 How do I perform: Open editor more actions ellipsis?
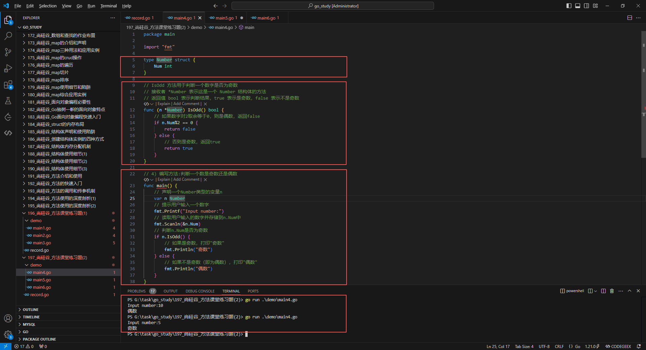638,18
